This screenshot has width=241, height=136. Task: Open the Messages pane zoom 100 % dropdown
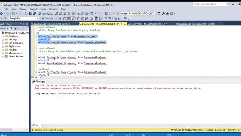coord(41,125)
